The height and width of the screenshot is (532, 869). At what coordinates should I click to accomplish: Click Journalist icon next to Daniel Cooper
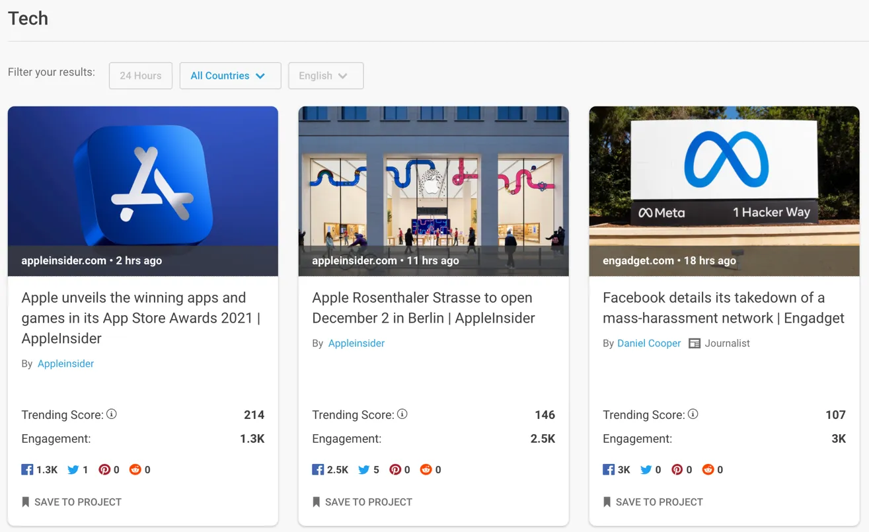pos(695,344)
